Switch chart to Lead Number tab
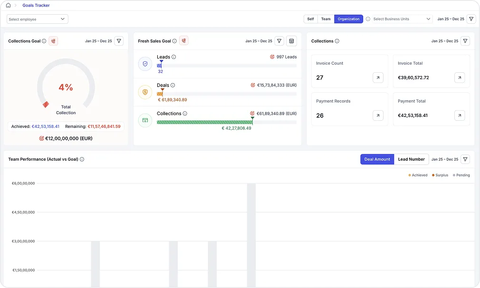 pyautogui.click(x=411, y=159)
